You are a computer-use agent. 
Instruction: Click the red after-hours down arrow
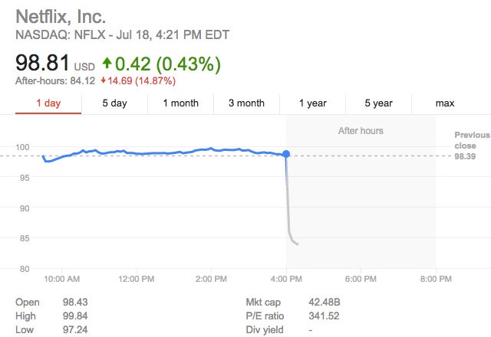click(x=103, y=81)
